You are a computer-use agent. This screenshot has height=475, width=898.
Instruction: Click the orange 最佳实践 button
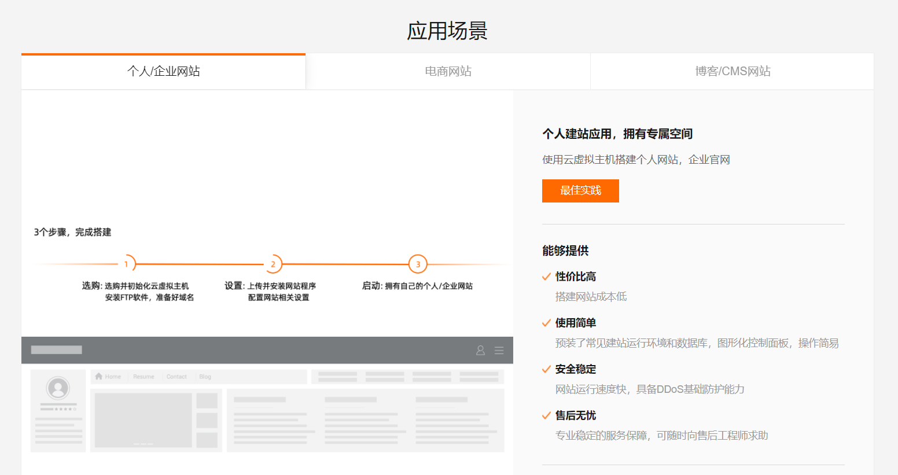580,191
